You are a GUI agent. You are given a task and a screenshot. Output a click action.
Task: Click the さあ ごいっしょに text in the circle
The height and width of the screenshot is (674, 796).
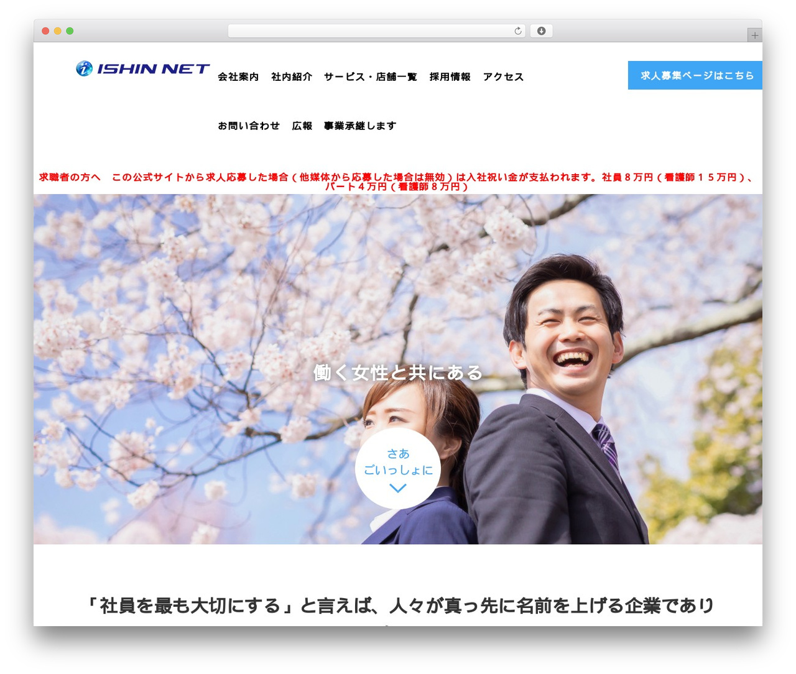point(398,462)
